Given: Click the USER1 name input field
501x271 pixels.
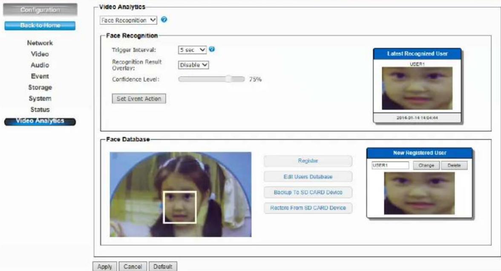Looking at the screenshot, I should tap(390, 165).
